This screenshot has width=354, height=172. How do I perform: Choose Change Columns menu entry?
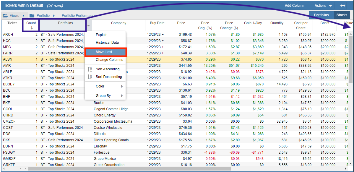[105, 60]
